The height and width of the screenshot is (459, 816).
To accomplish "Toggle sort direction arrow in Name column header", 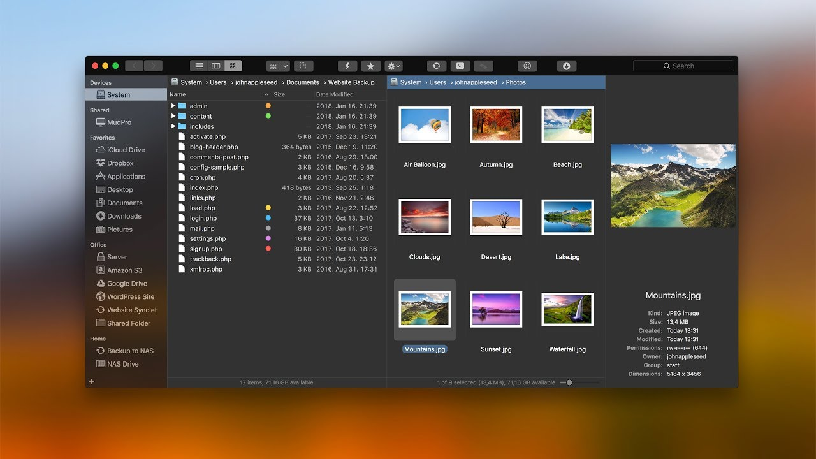I will tap(267, 94).
